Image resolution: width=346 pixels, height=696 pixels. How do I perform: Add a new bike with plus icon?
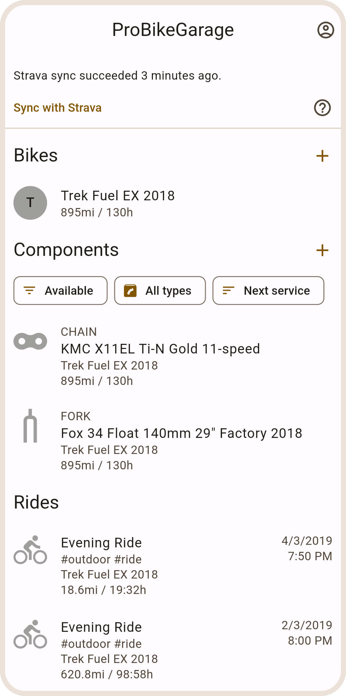(x=322, y=156)
